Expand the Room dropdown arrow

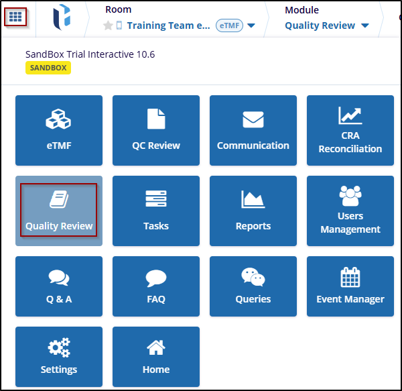251,26
